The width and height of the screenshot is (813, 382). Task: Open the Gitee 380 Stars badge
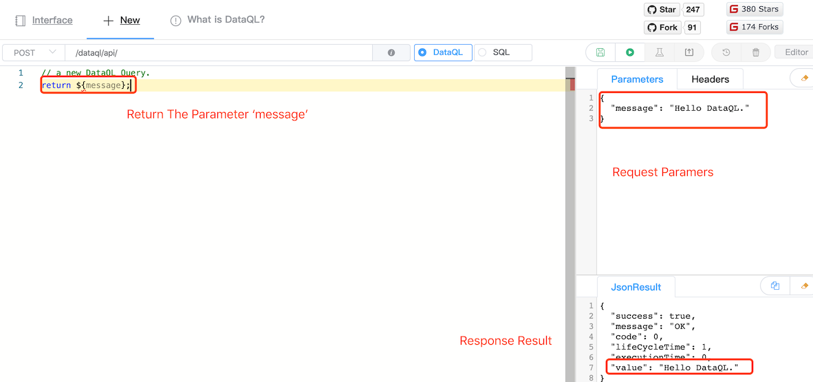tap(755, 10)
